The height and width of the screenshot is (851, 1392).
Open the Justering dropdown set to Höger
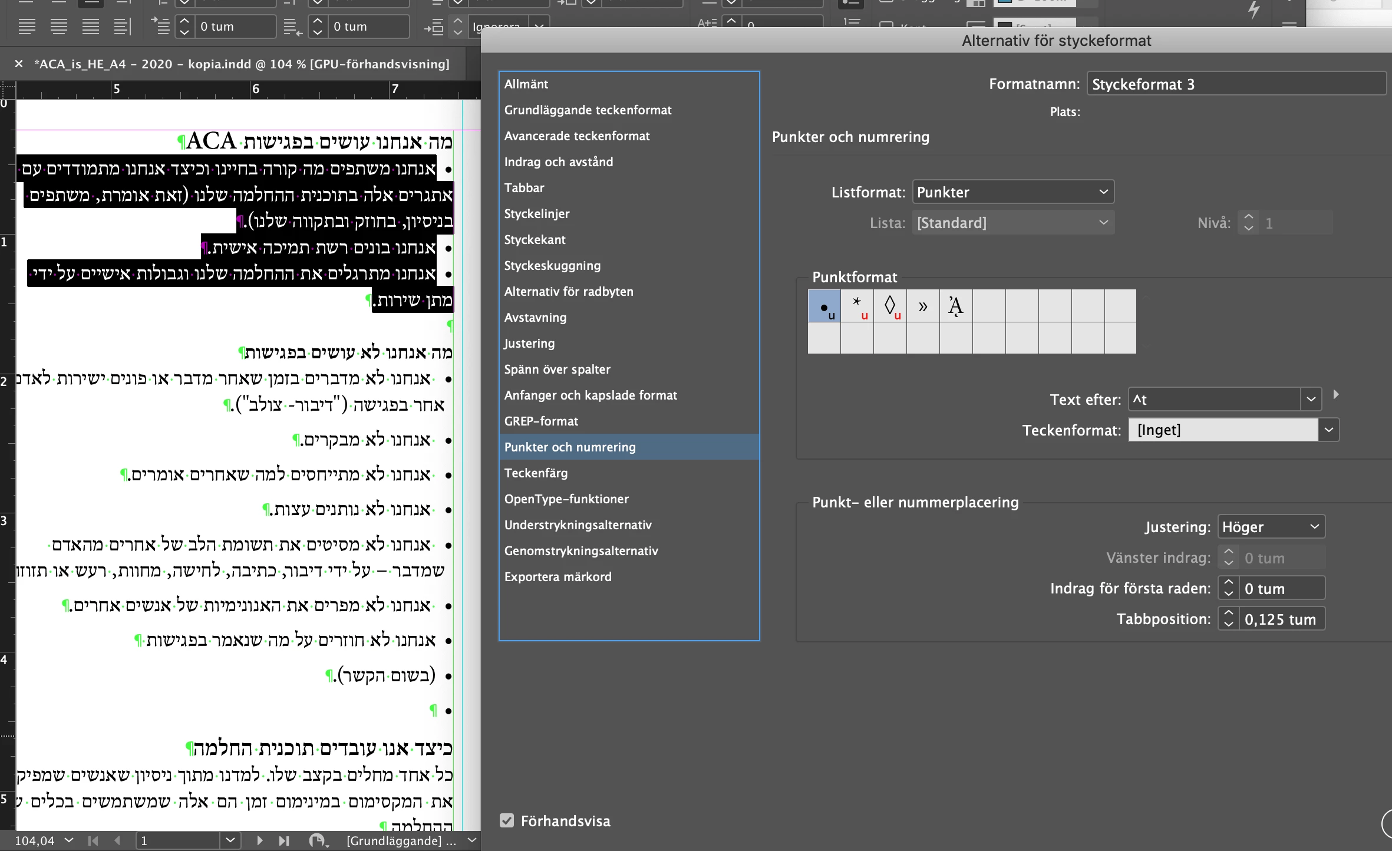1271,527
